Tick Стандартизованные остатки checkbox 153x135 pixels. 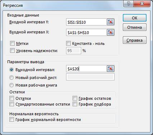tap(11, 104)
